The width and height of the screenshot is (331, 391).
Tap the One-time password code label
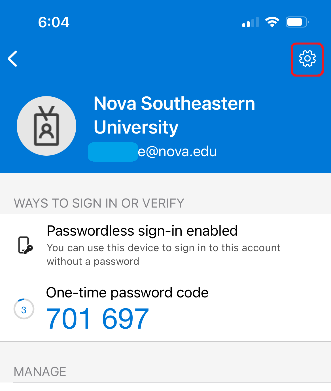127,292
